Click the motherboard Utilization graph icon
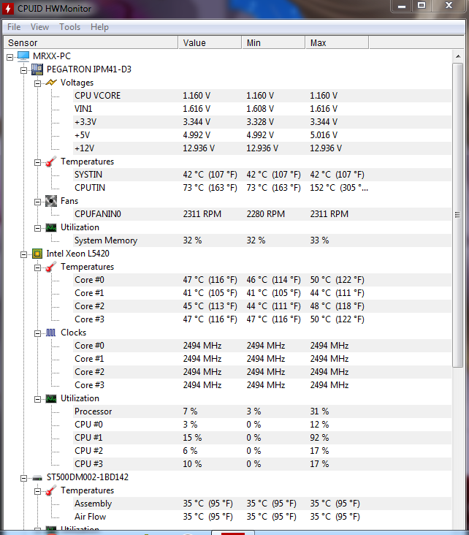Image resolution: width=469 pixels, height=535 pixels. click(51, 227)
